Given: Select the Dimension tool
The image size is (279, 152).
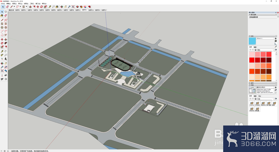Looking at the screenshot, I should click(6, 51).
